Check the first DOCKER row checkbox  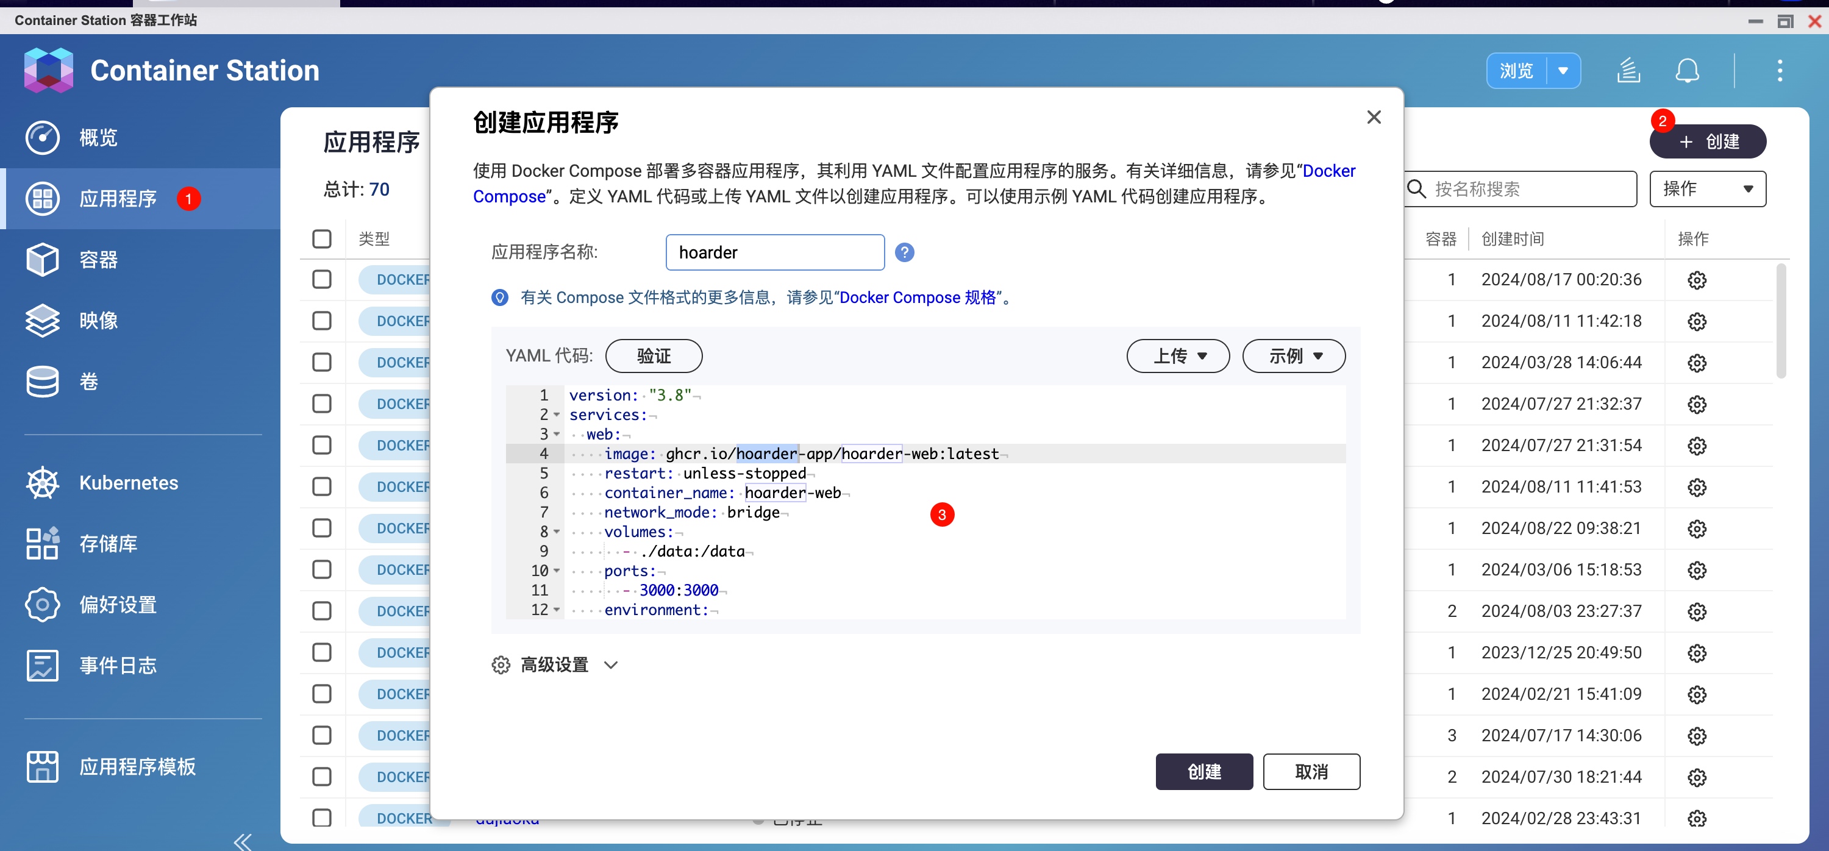tap(322, 280)
